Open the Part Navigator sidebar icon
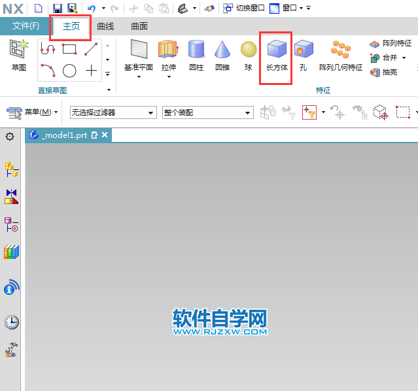Screen dimensions: 418x391 click(12, 224)
